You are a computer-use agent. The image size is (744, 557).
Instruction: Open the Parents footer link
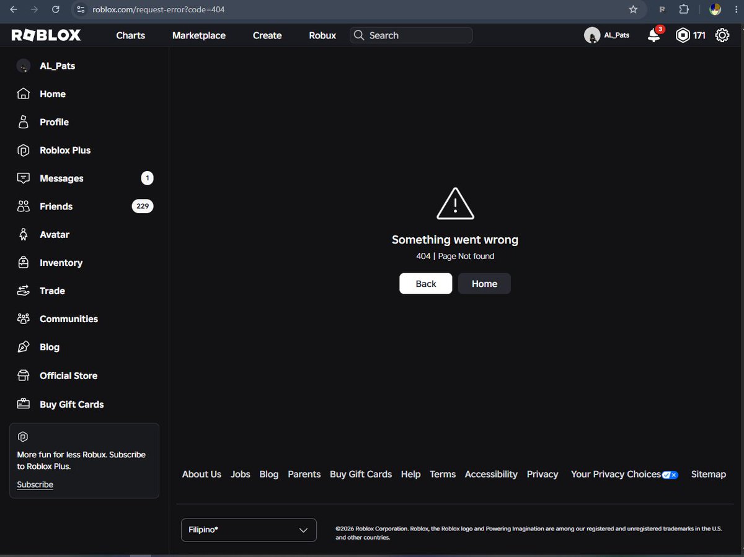click(x=304, y=474)
